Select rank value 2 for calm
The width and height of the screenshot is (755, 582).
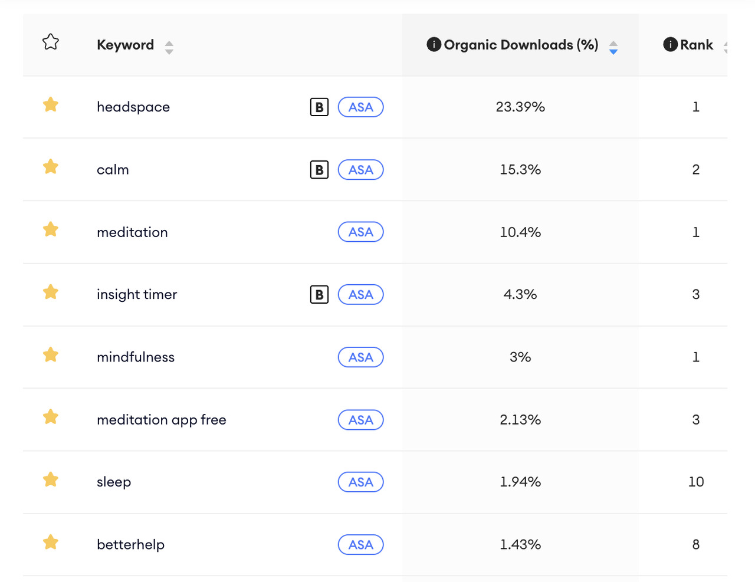coord(696,170)
